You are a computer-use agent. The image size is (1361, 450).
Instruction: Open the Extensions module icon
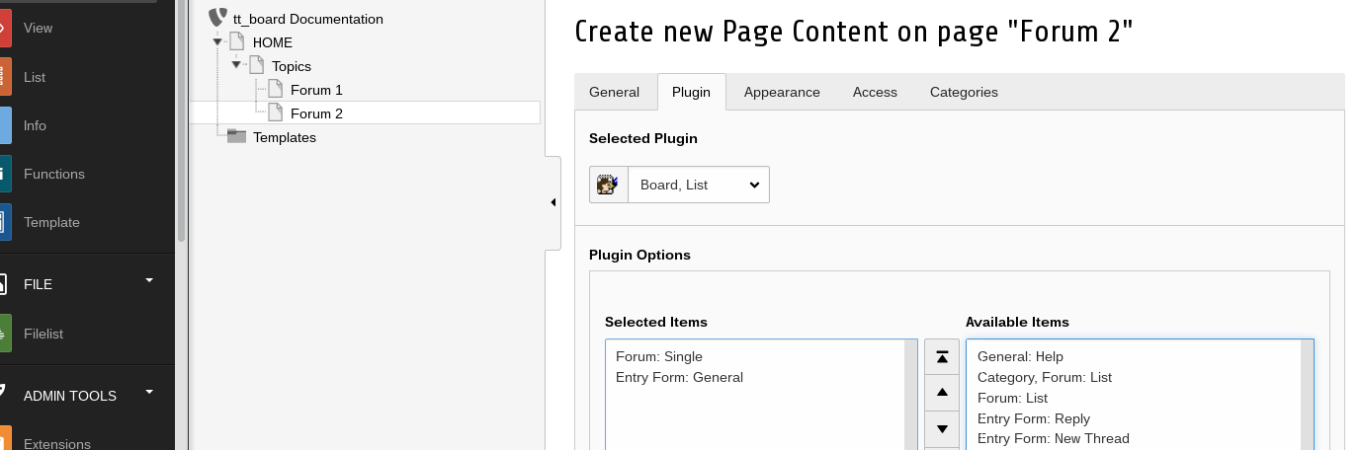click(x=5, y=439)
